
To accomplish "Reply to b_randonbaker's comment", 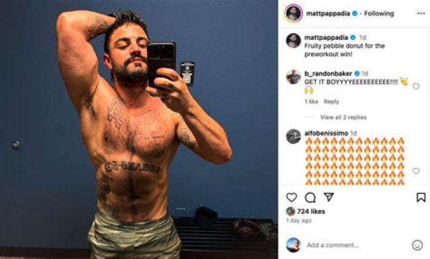I will pyautogui.click(x=331, y=101).
